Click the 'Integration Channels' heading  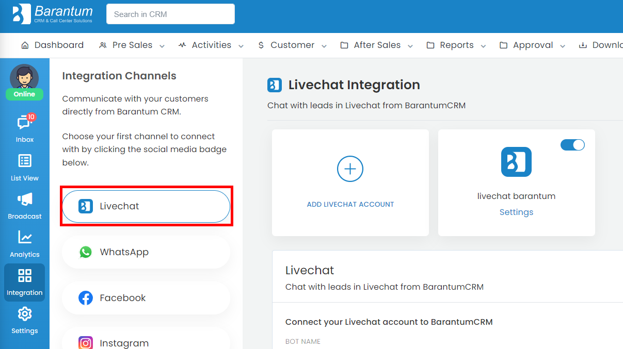(119, 76)
